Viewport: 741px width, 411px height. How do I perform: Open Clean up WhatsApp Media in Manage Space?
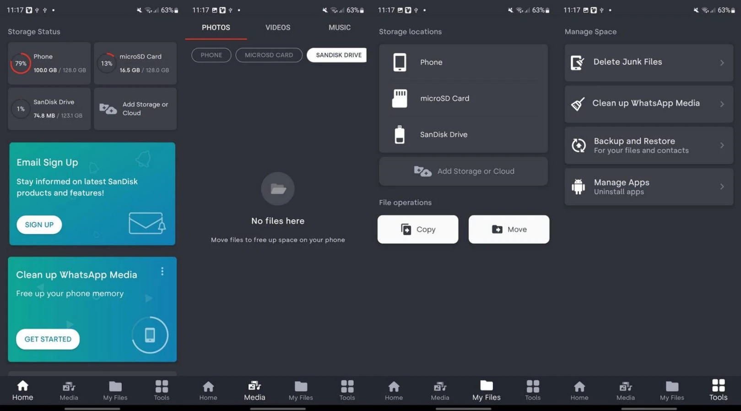(x=649, y=104)
